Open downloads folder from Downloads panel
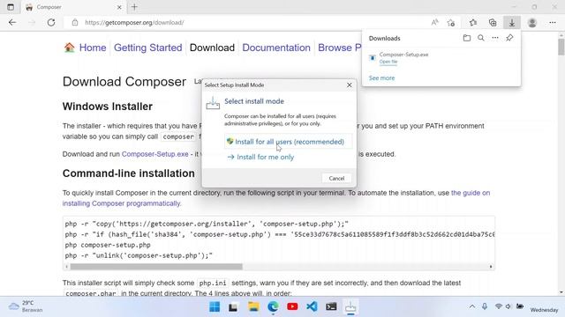This screenshot has width=565, height=317. [467, 38]
